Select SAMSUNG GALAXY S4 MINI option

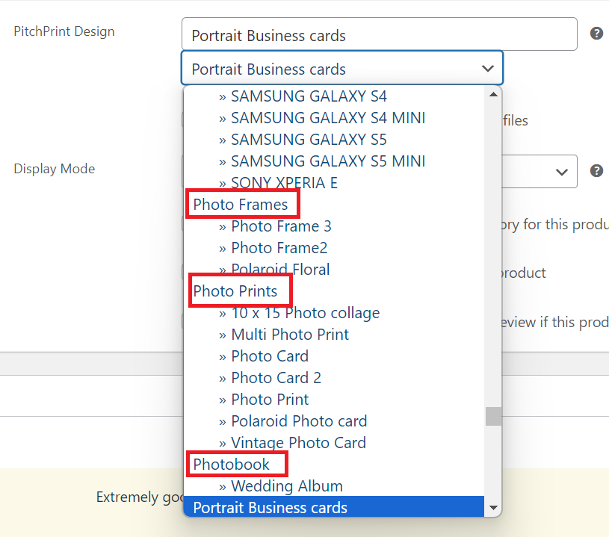[334, 118]
